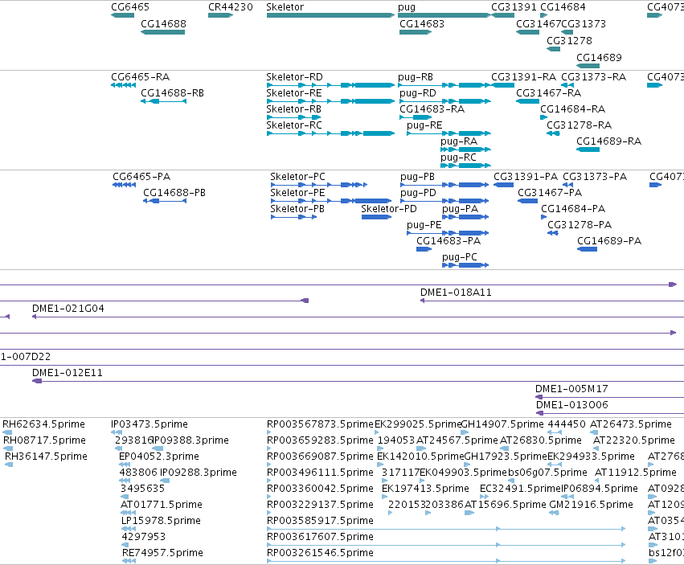This screenshot has width=684, height=565.
Task: Select transcript pug-RE
Action: [x=448, y=133]
